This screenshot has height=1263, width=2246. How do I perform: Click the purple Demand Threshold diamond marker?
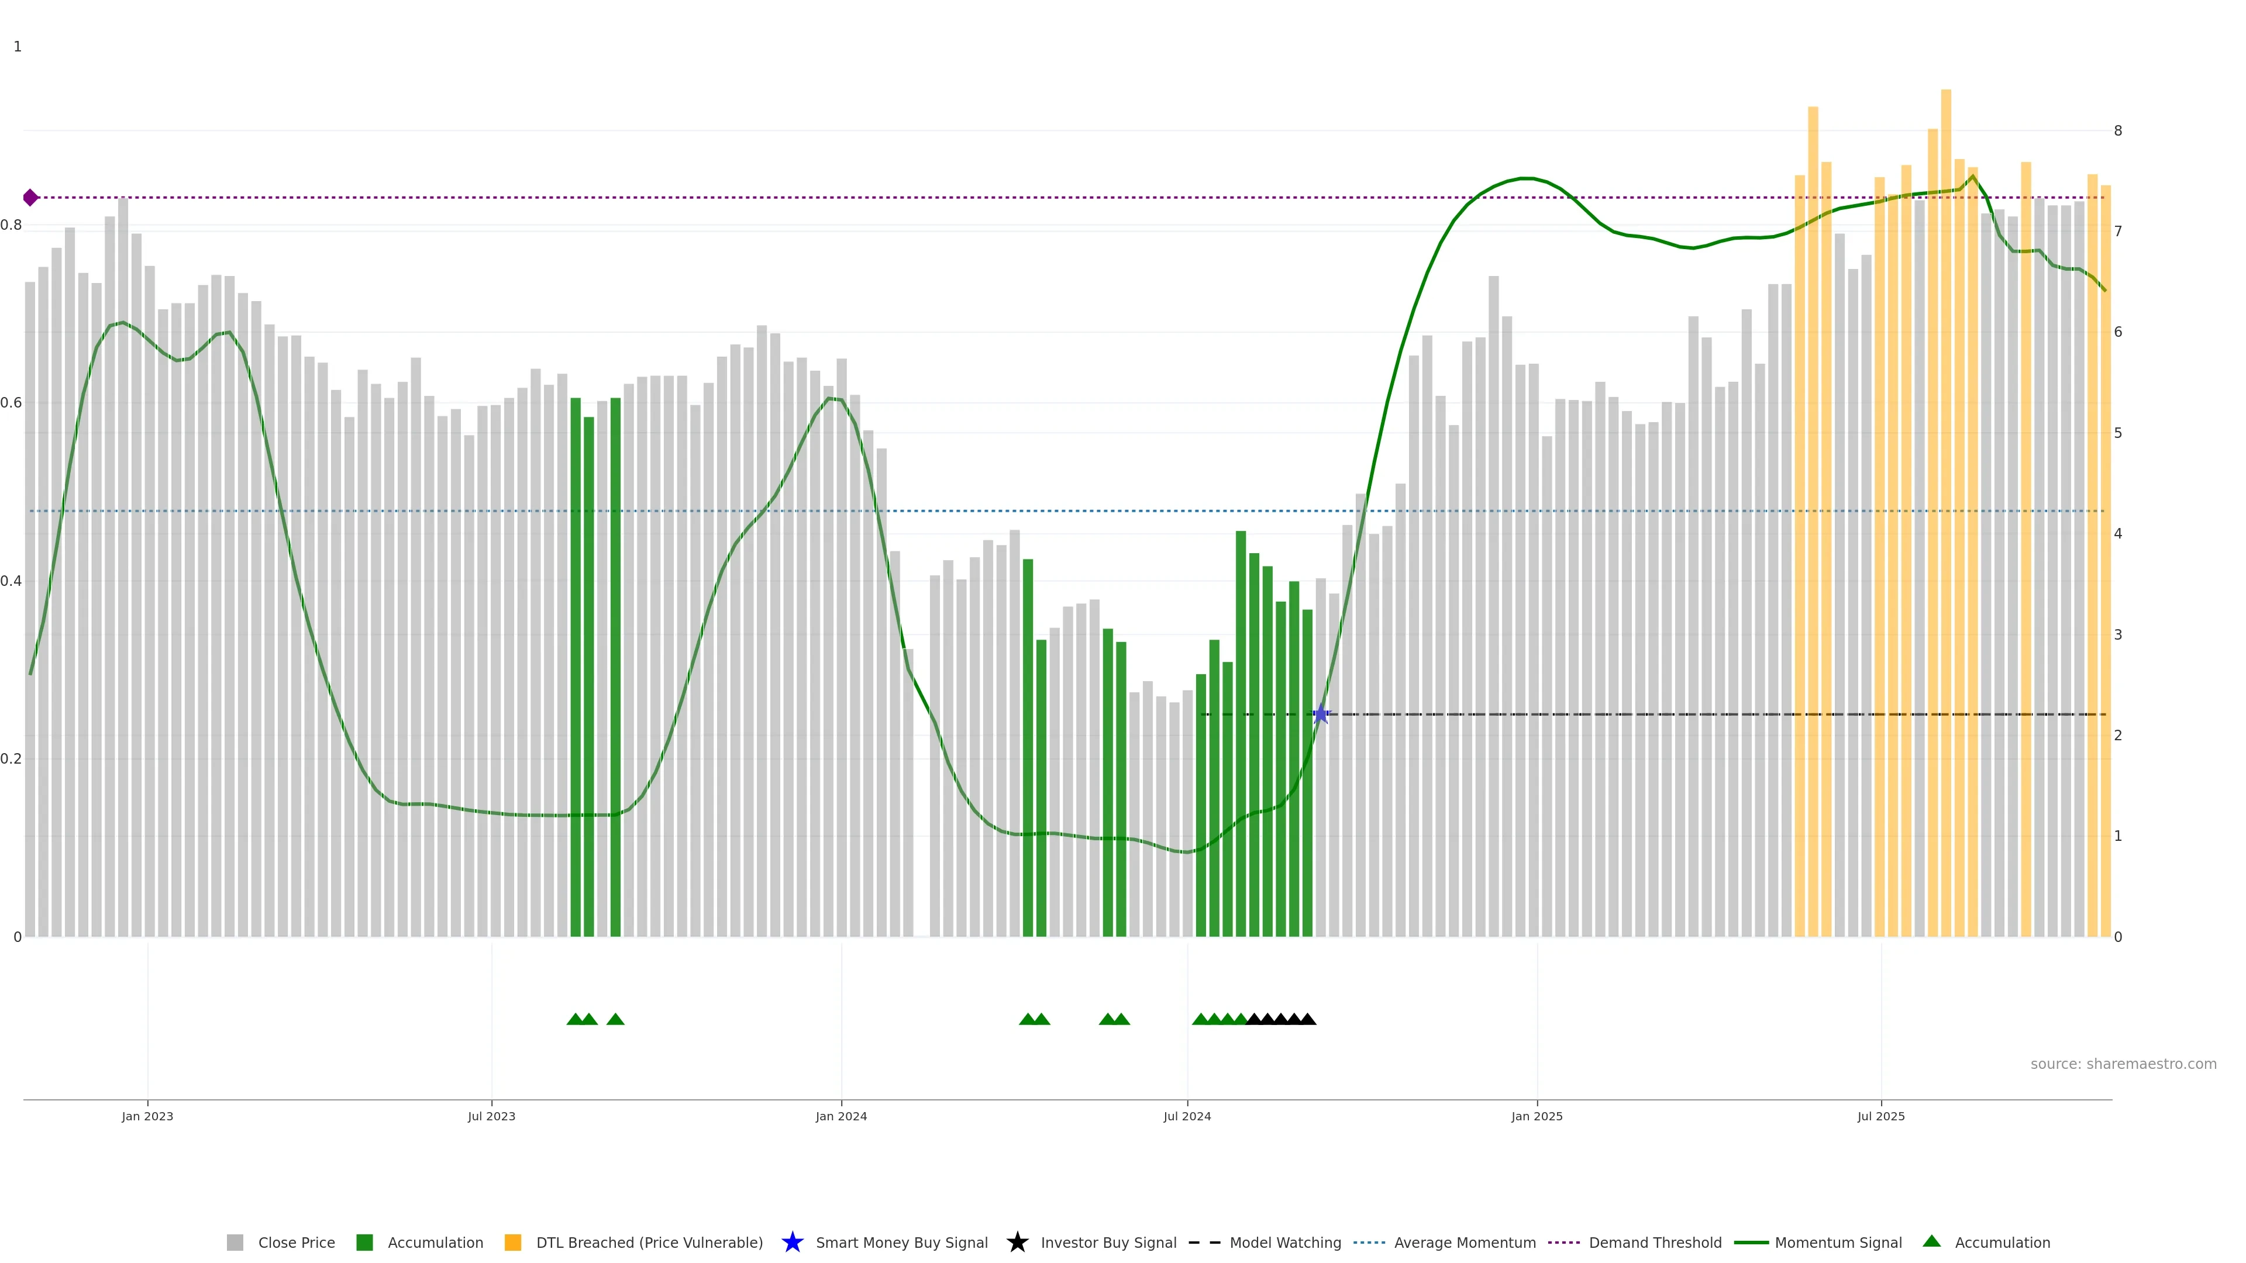30,198
